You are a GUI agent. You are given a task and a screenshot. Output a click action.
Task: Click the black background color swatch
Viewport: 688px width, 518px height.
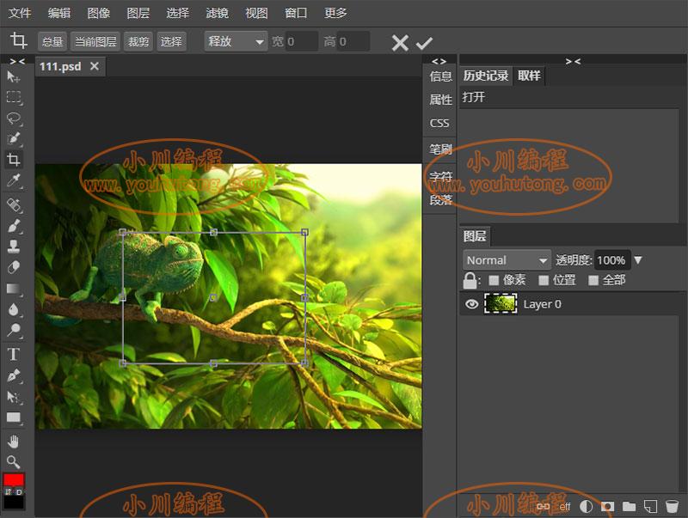(14, 503)
